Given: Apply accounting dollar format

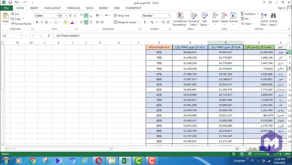Looking at the screenshot, I should coord(145,22).
